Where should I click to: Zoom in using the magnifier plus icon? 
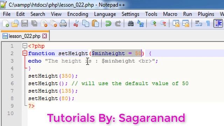[153, 23]
